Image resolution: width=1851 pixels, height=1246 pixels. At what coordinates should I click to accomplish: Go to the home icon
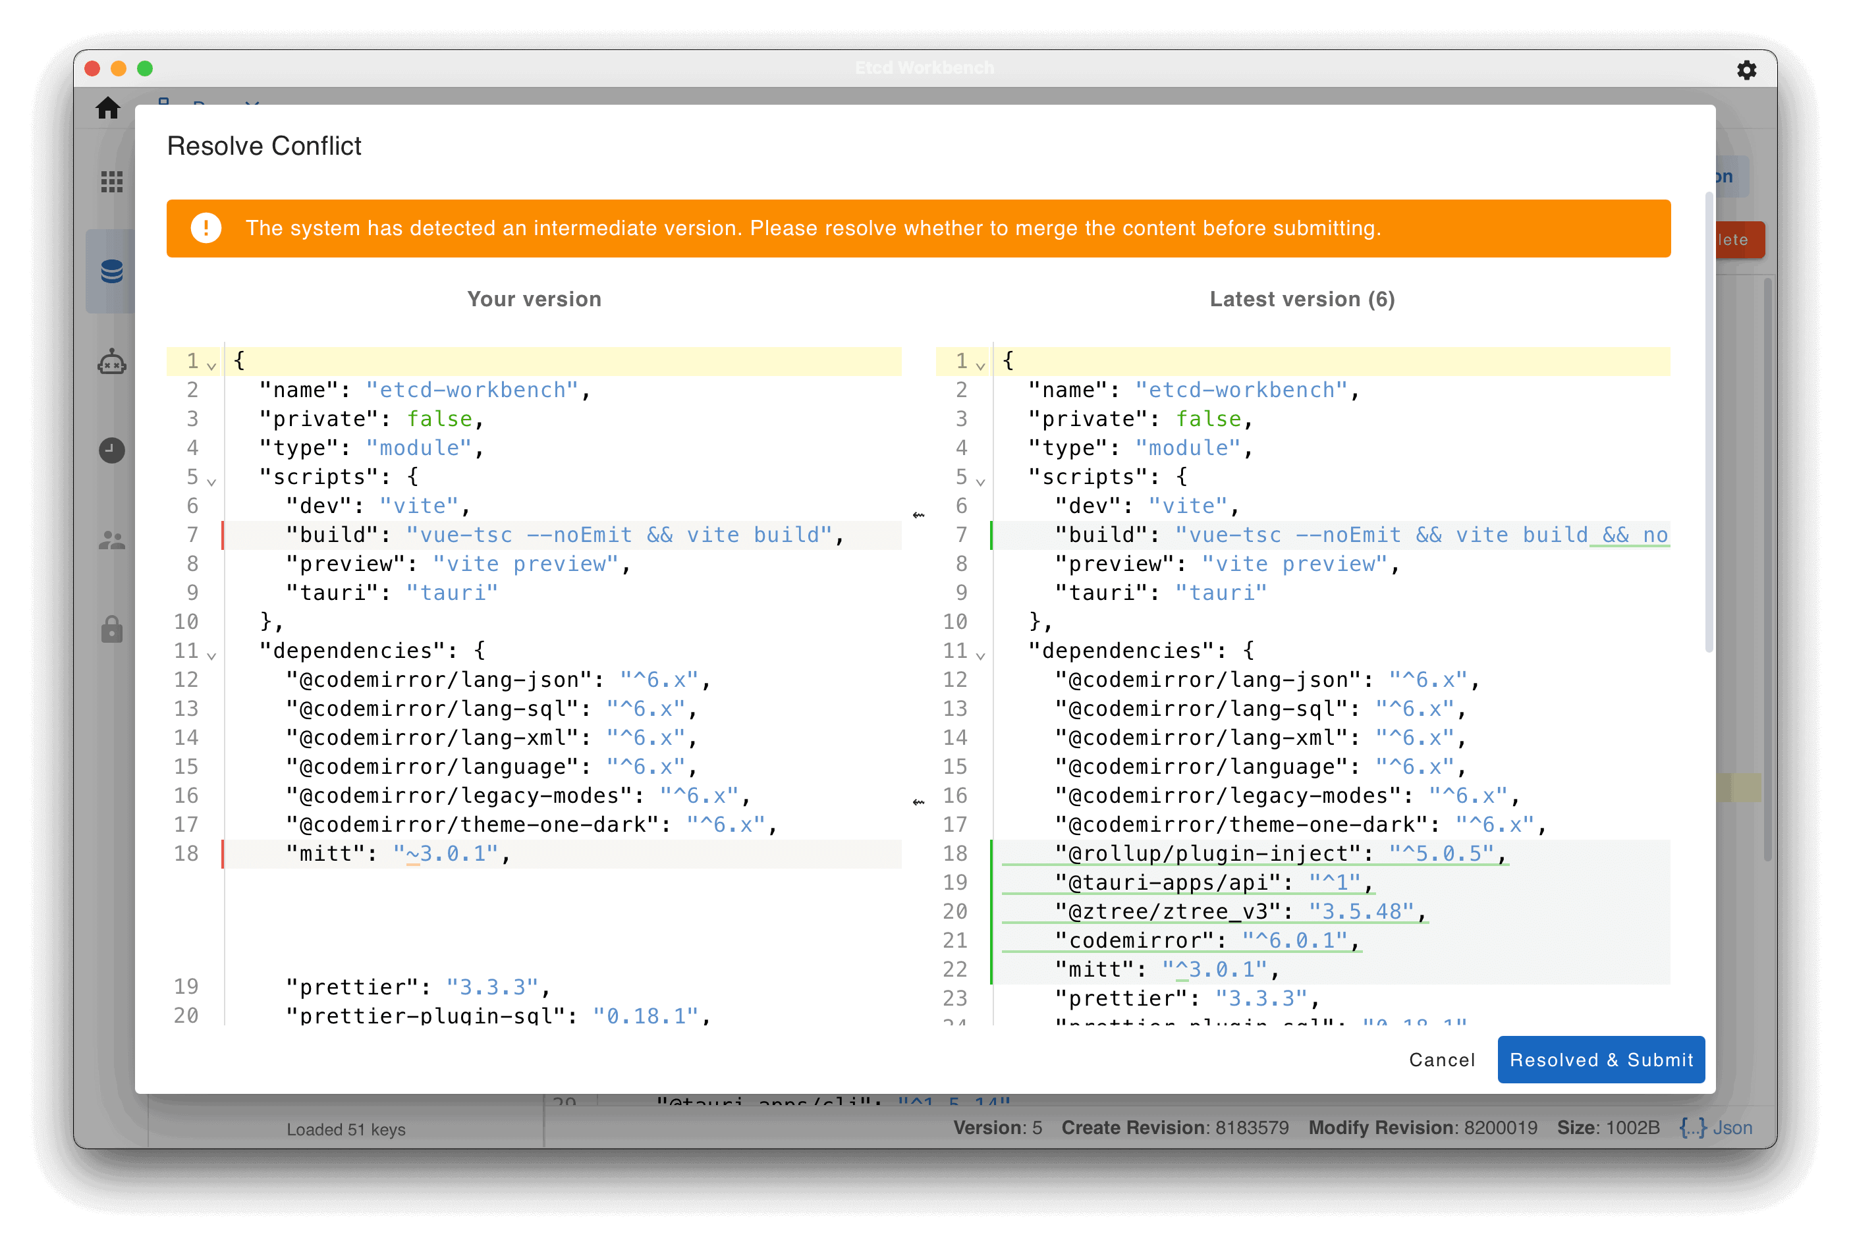(108, 107)
